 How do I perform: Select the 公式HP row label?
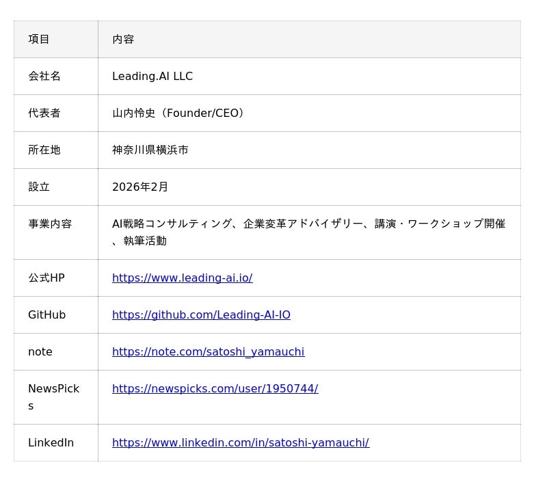[x=46, y=278]
